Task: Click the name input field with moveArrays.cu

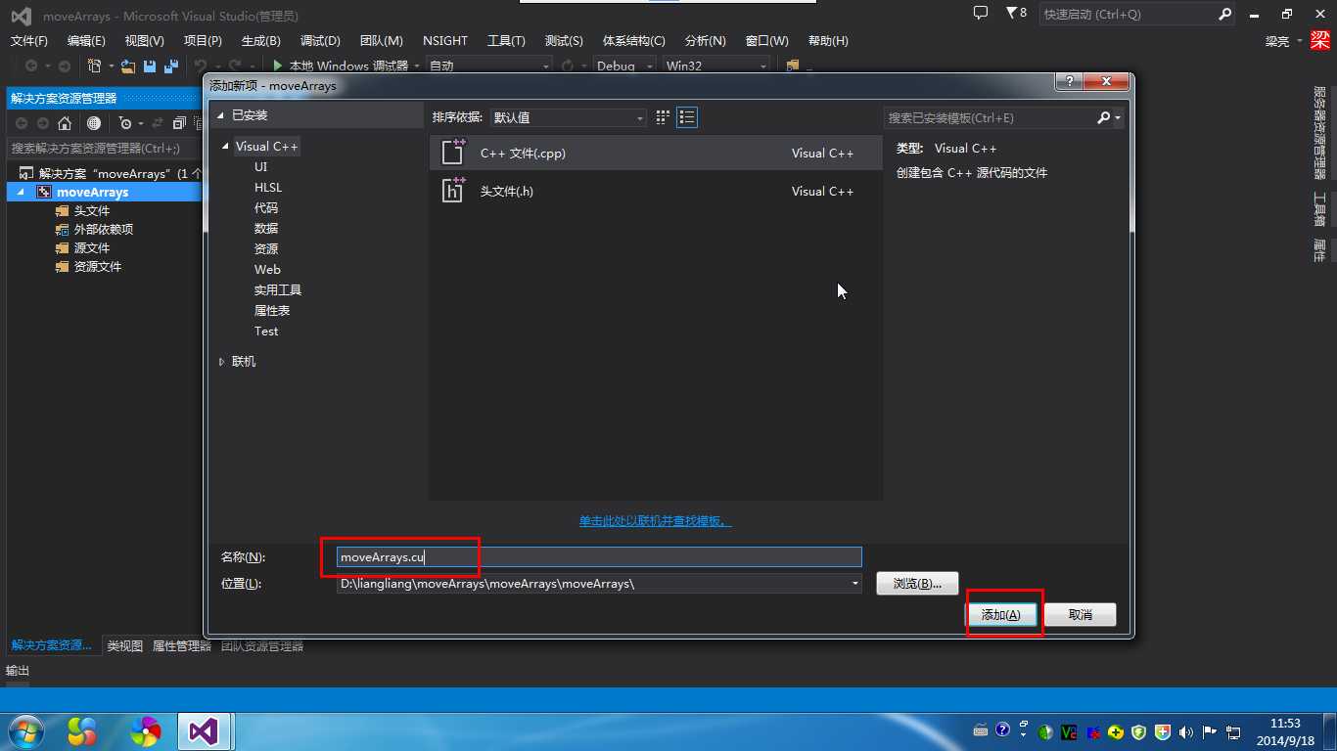Action: [x=599, y=557]
